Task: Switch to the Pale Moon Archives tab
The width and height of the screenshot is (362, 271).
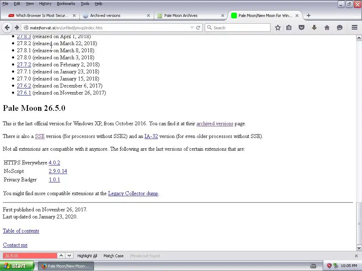Action: [191, 16]
